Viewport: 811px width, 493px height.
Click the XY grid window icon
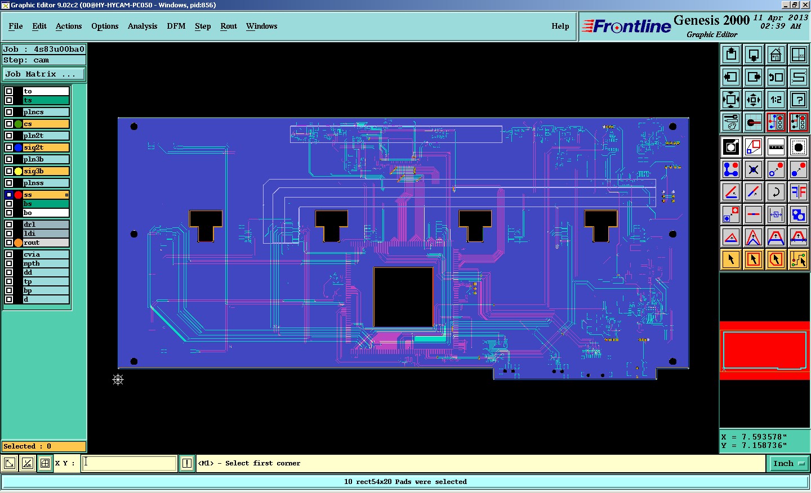tap(799, 55)
